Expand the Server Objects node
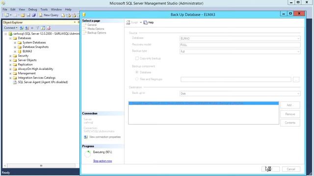This screenshot has width=314, height=176. click(10, 60)
